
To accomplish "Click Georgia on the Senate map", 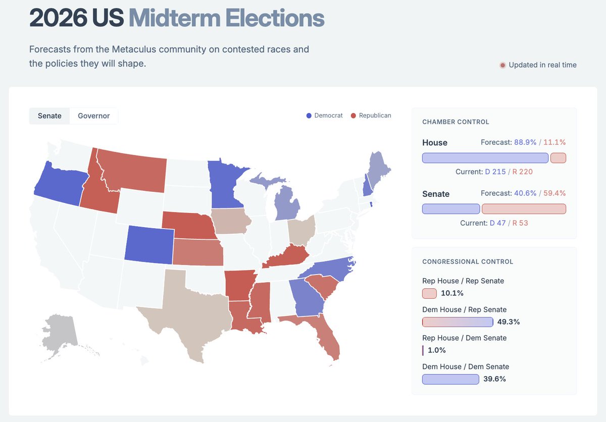I will pyautogui.click(x=308, y=298).
